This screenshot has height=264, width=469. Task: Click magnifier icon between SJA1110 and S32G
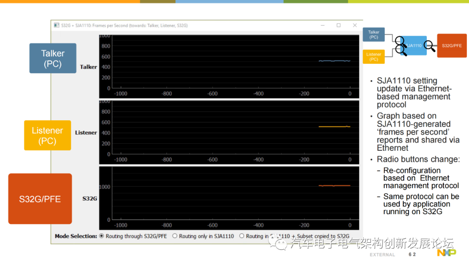point(429,46)
